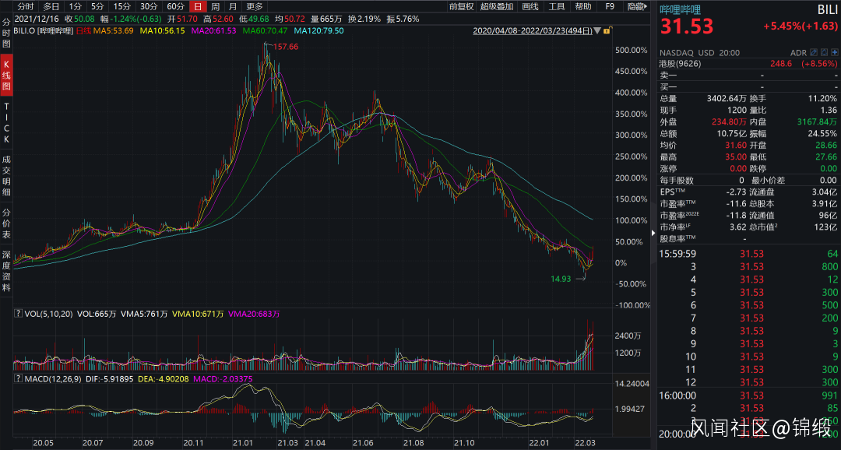Open the 超级叠加 overlay tool
Screen dimensions: 841x450
click(497, 6)
